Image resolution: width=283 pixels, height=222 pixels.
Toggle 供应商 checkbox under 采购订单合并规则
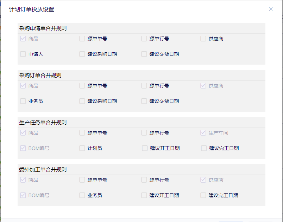pos(203,86)
